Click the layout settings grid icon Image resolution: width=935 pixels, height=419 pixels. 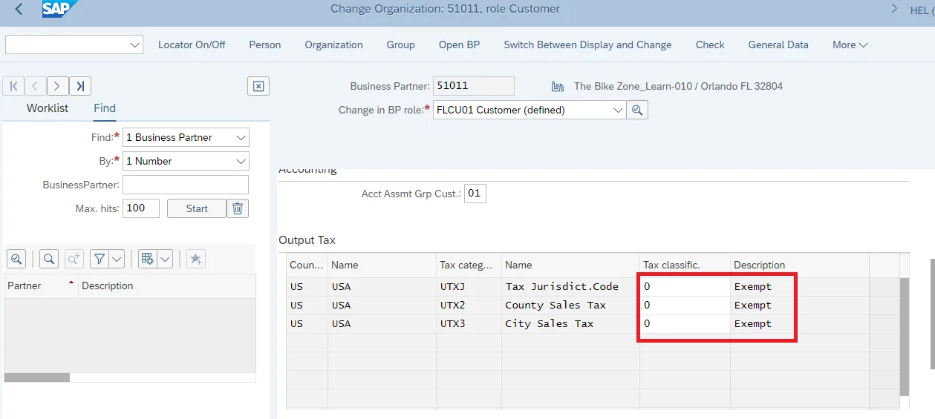click(x=147, y=259)
